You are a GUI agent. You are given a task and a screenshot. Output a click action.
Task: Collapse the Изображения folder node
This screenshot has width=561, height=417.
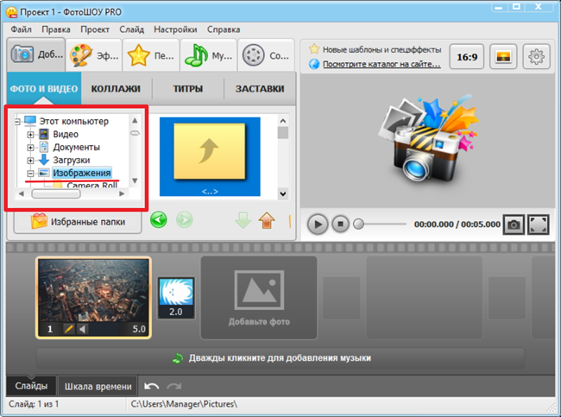point(30,174)
